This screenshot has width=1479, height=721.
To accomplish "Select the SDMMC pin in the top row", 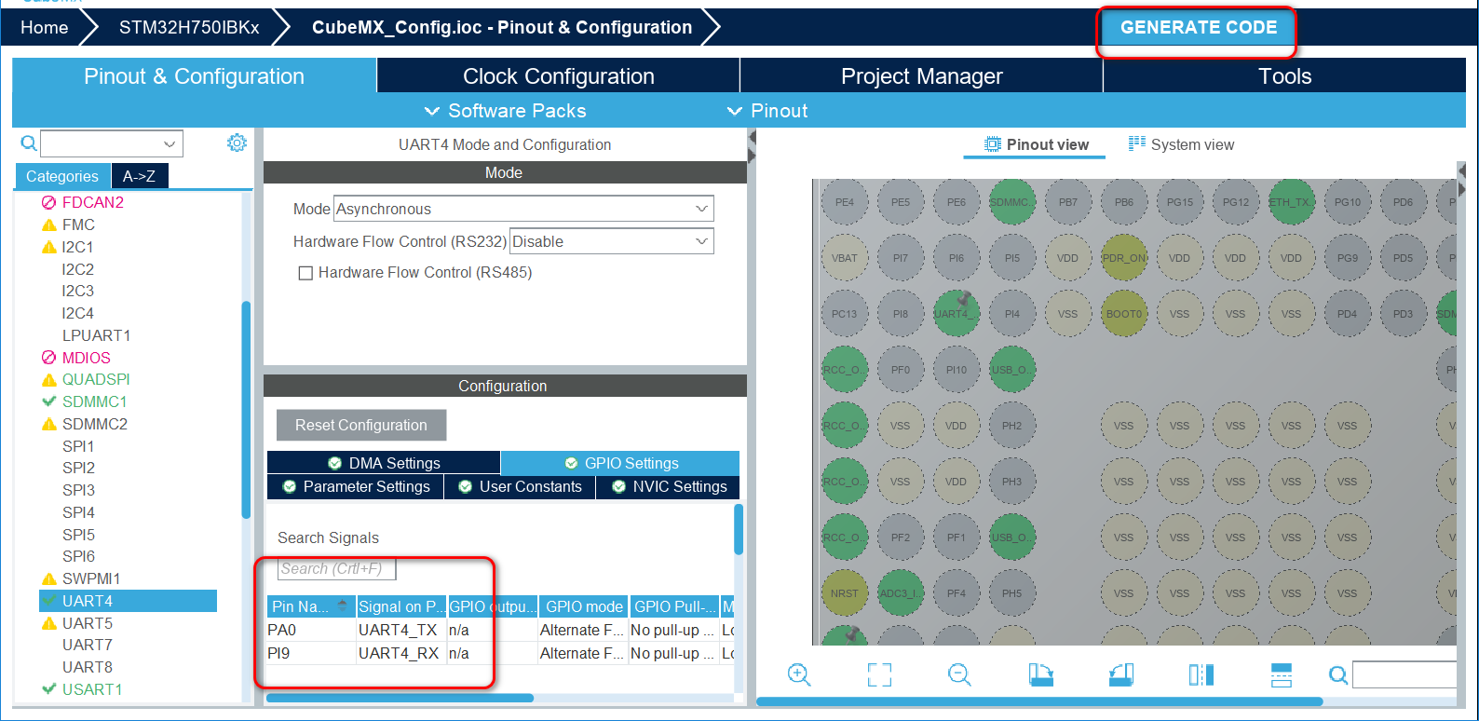I will click(x=1012, y=202).
